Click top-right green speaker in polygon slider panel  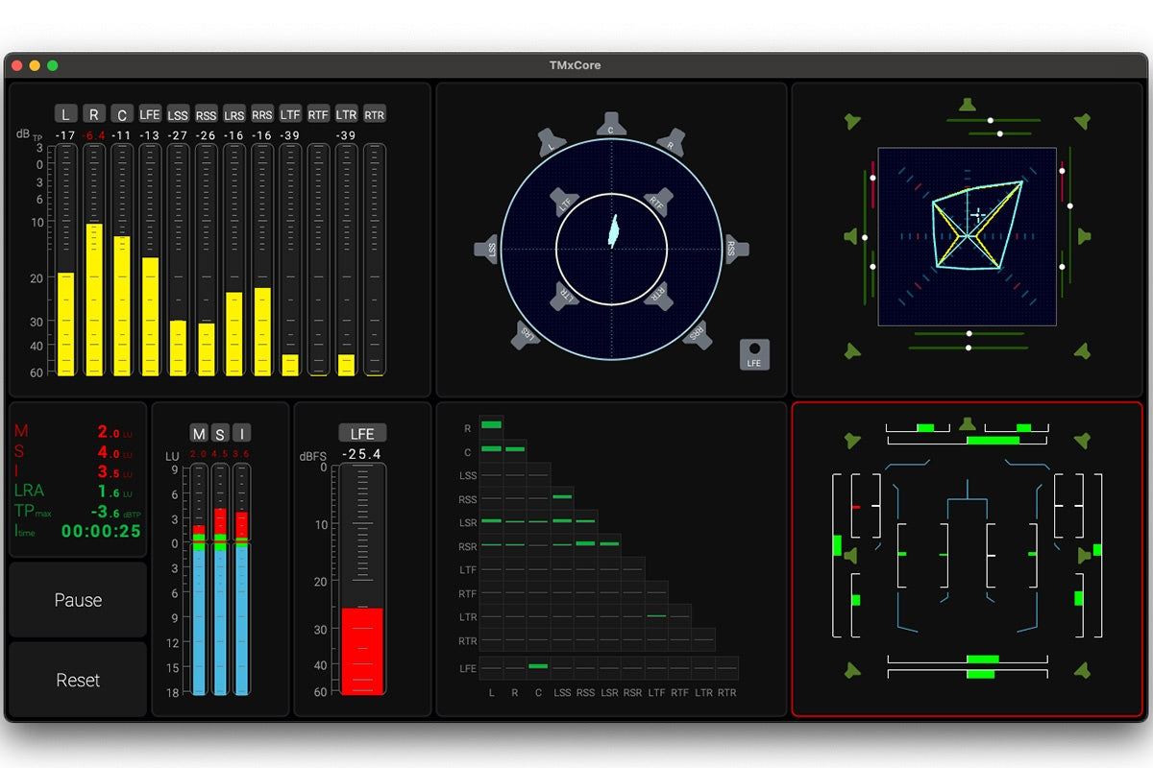1082,121
